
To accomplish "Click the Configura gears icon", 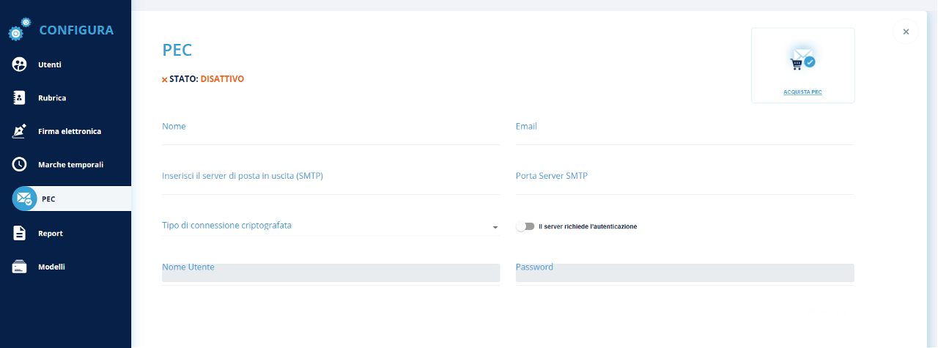I will tap(20, 29).
